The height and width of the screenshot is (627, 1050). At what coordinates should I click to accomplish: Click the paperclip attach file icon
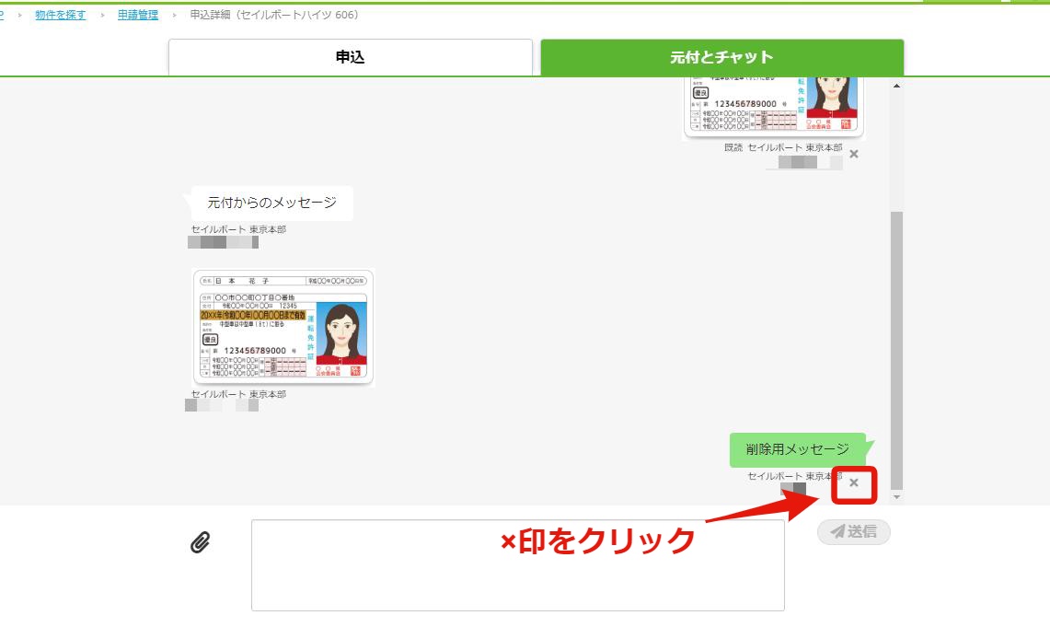pos(201,542)
